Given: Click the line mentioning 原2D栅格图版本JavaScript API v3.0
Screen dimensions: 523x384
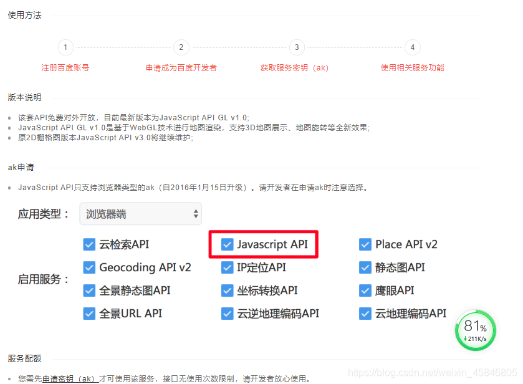Looking at the screenshot, I should click(105, 137).
